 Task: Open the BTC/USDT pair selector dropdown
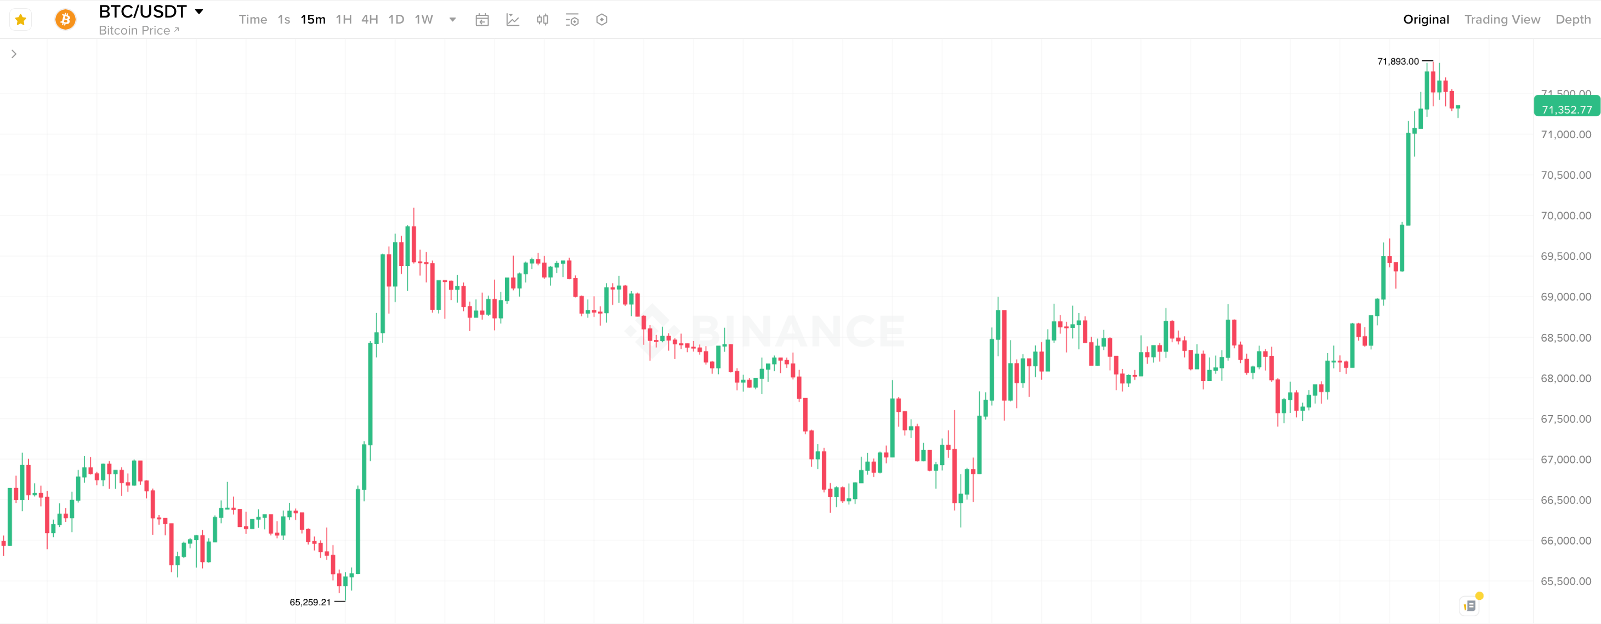pyautogui.click(x=199, y=11)
